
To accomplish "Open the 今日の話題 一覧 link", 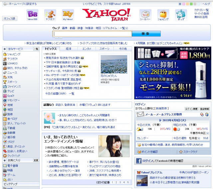I will pyautogui.click(x=72, y=94).
